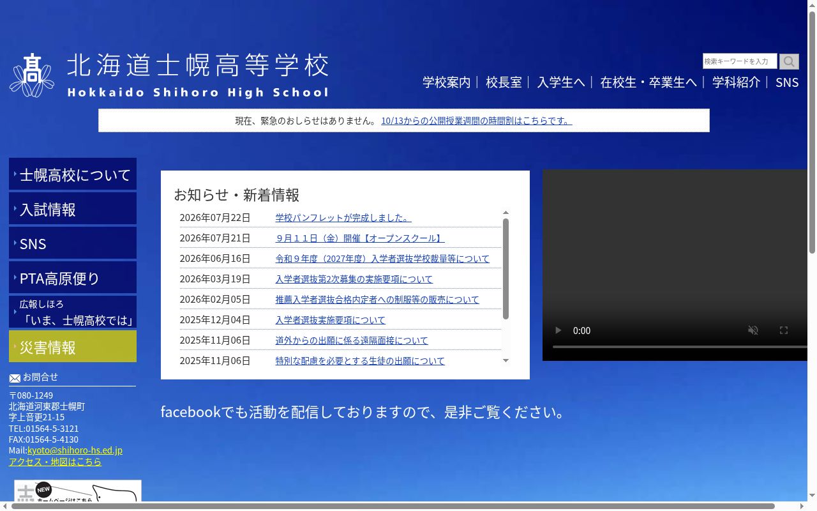Open the video in fullscreen
The height and width of the screenshot is (511, 817).
pos(784,330)
